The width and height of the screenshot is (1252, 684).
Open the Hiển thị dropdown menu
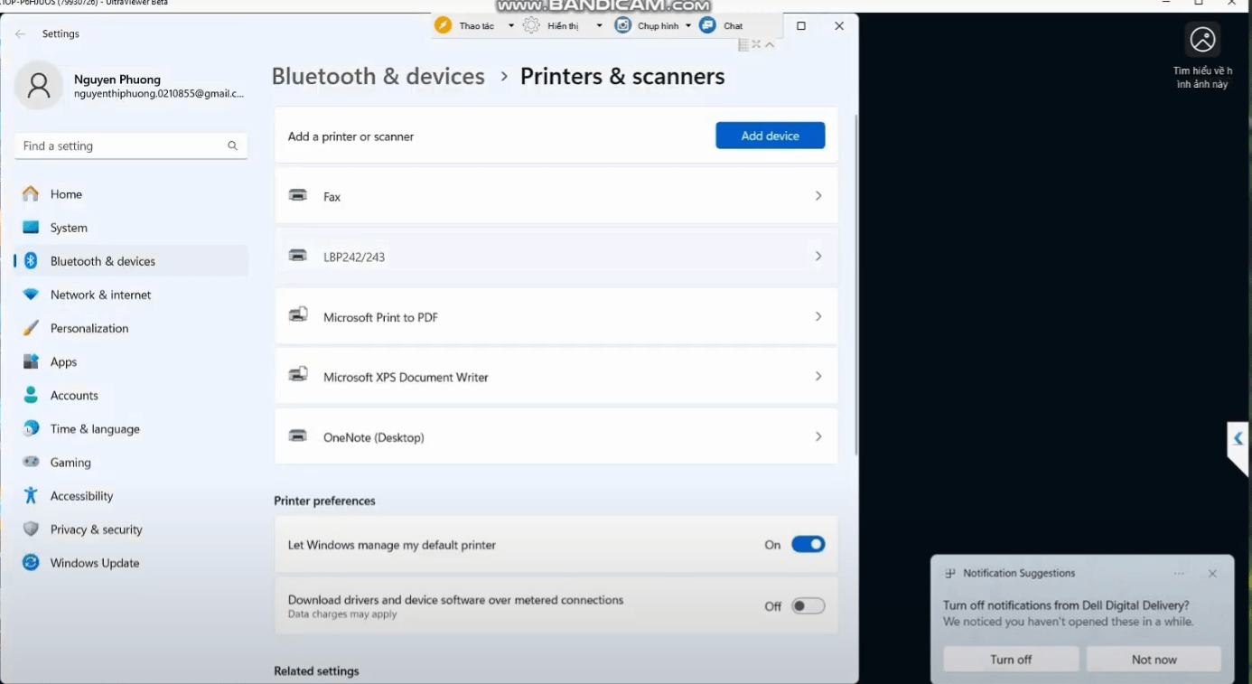pyautogui.click(x=598, y=26)
